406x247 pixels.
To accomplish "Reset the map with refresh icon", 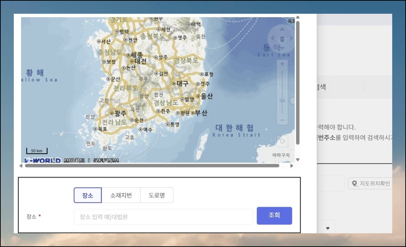I will coord(282,141).
